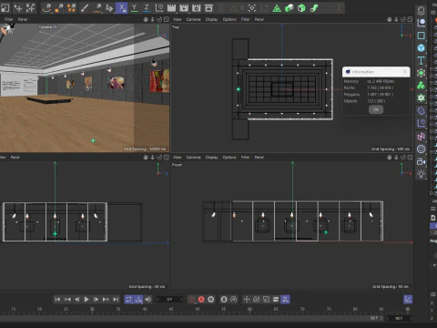Select the Paint brush tool icon
437x328 pixels.
(x=85, y=8)
